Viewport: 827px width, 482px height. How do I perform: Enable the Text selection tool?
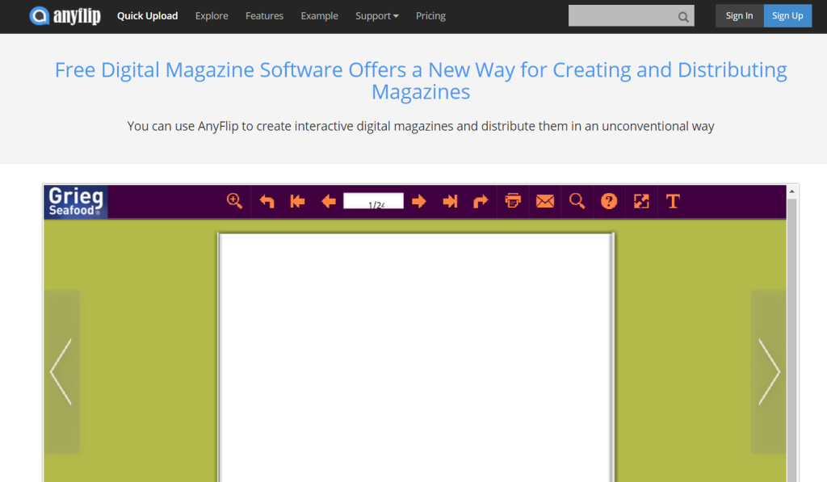673,201
